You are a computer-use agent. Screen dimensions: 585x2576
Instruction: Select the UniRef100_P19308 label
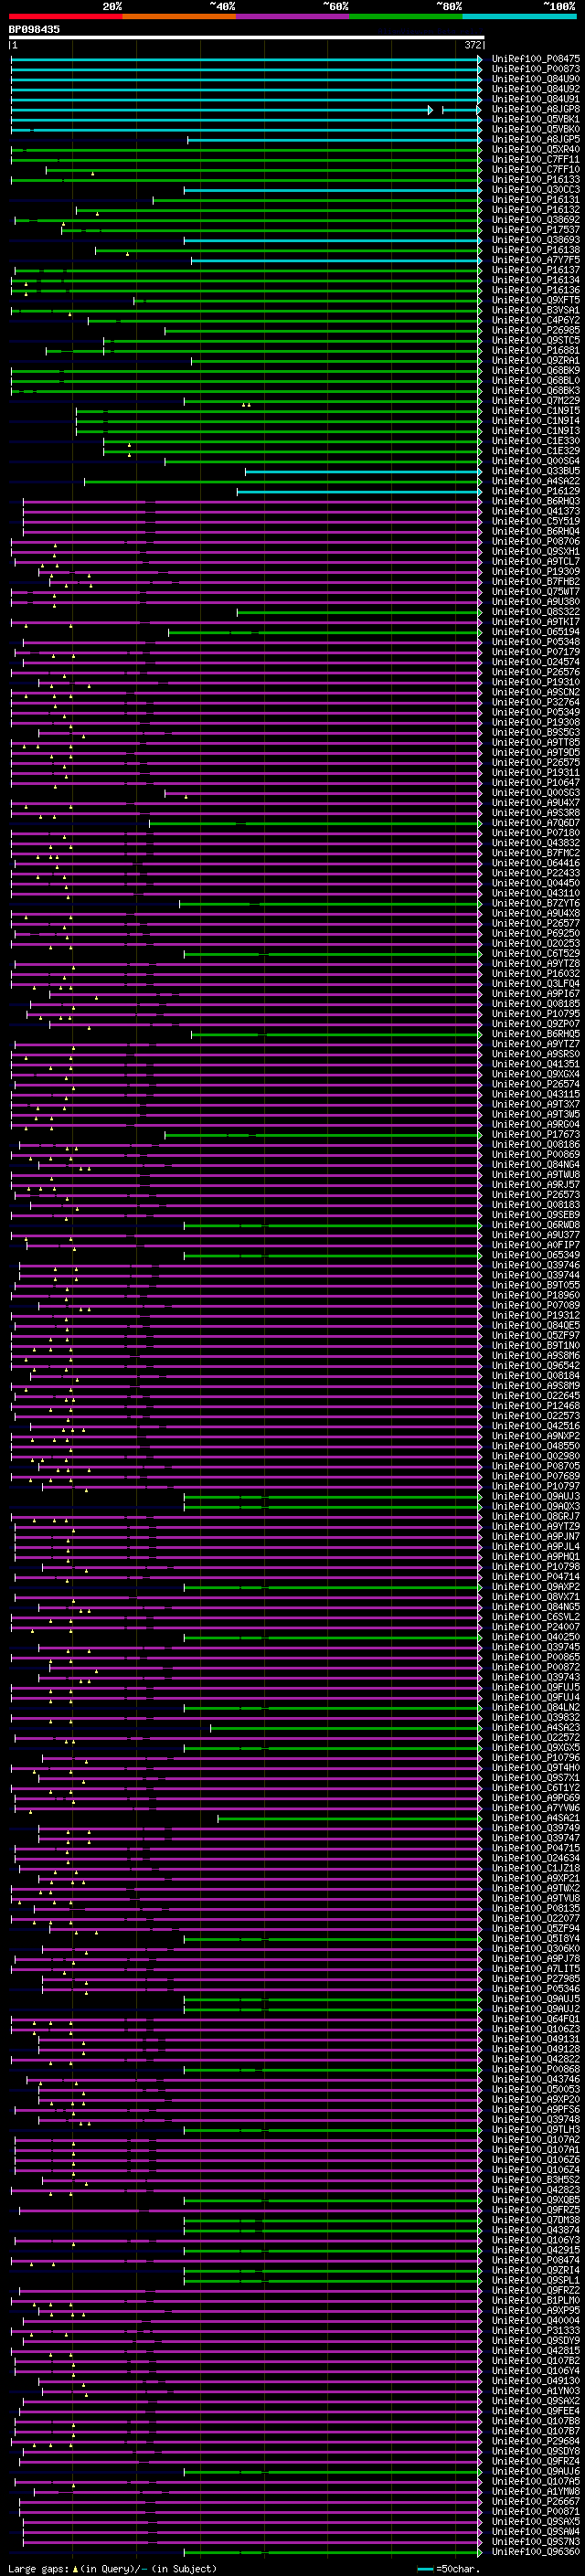coord(535,722)
